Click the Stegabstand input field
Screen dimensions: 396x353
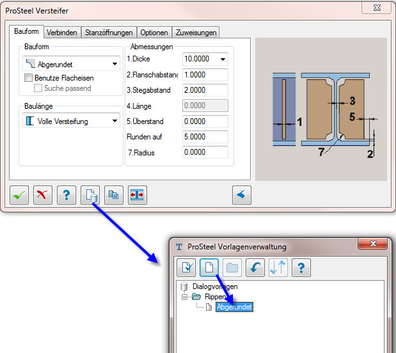[205, 90]
